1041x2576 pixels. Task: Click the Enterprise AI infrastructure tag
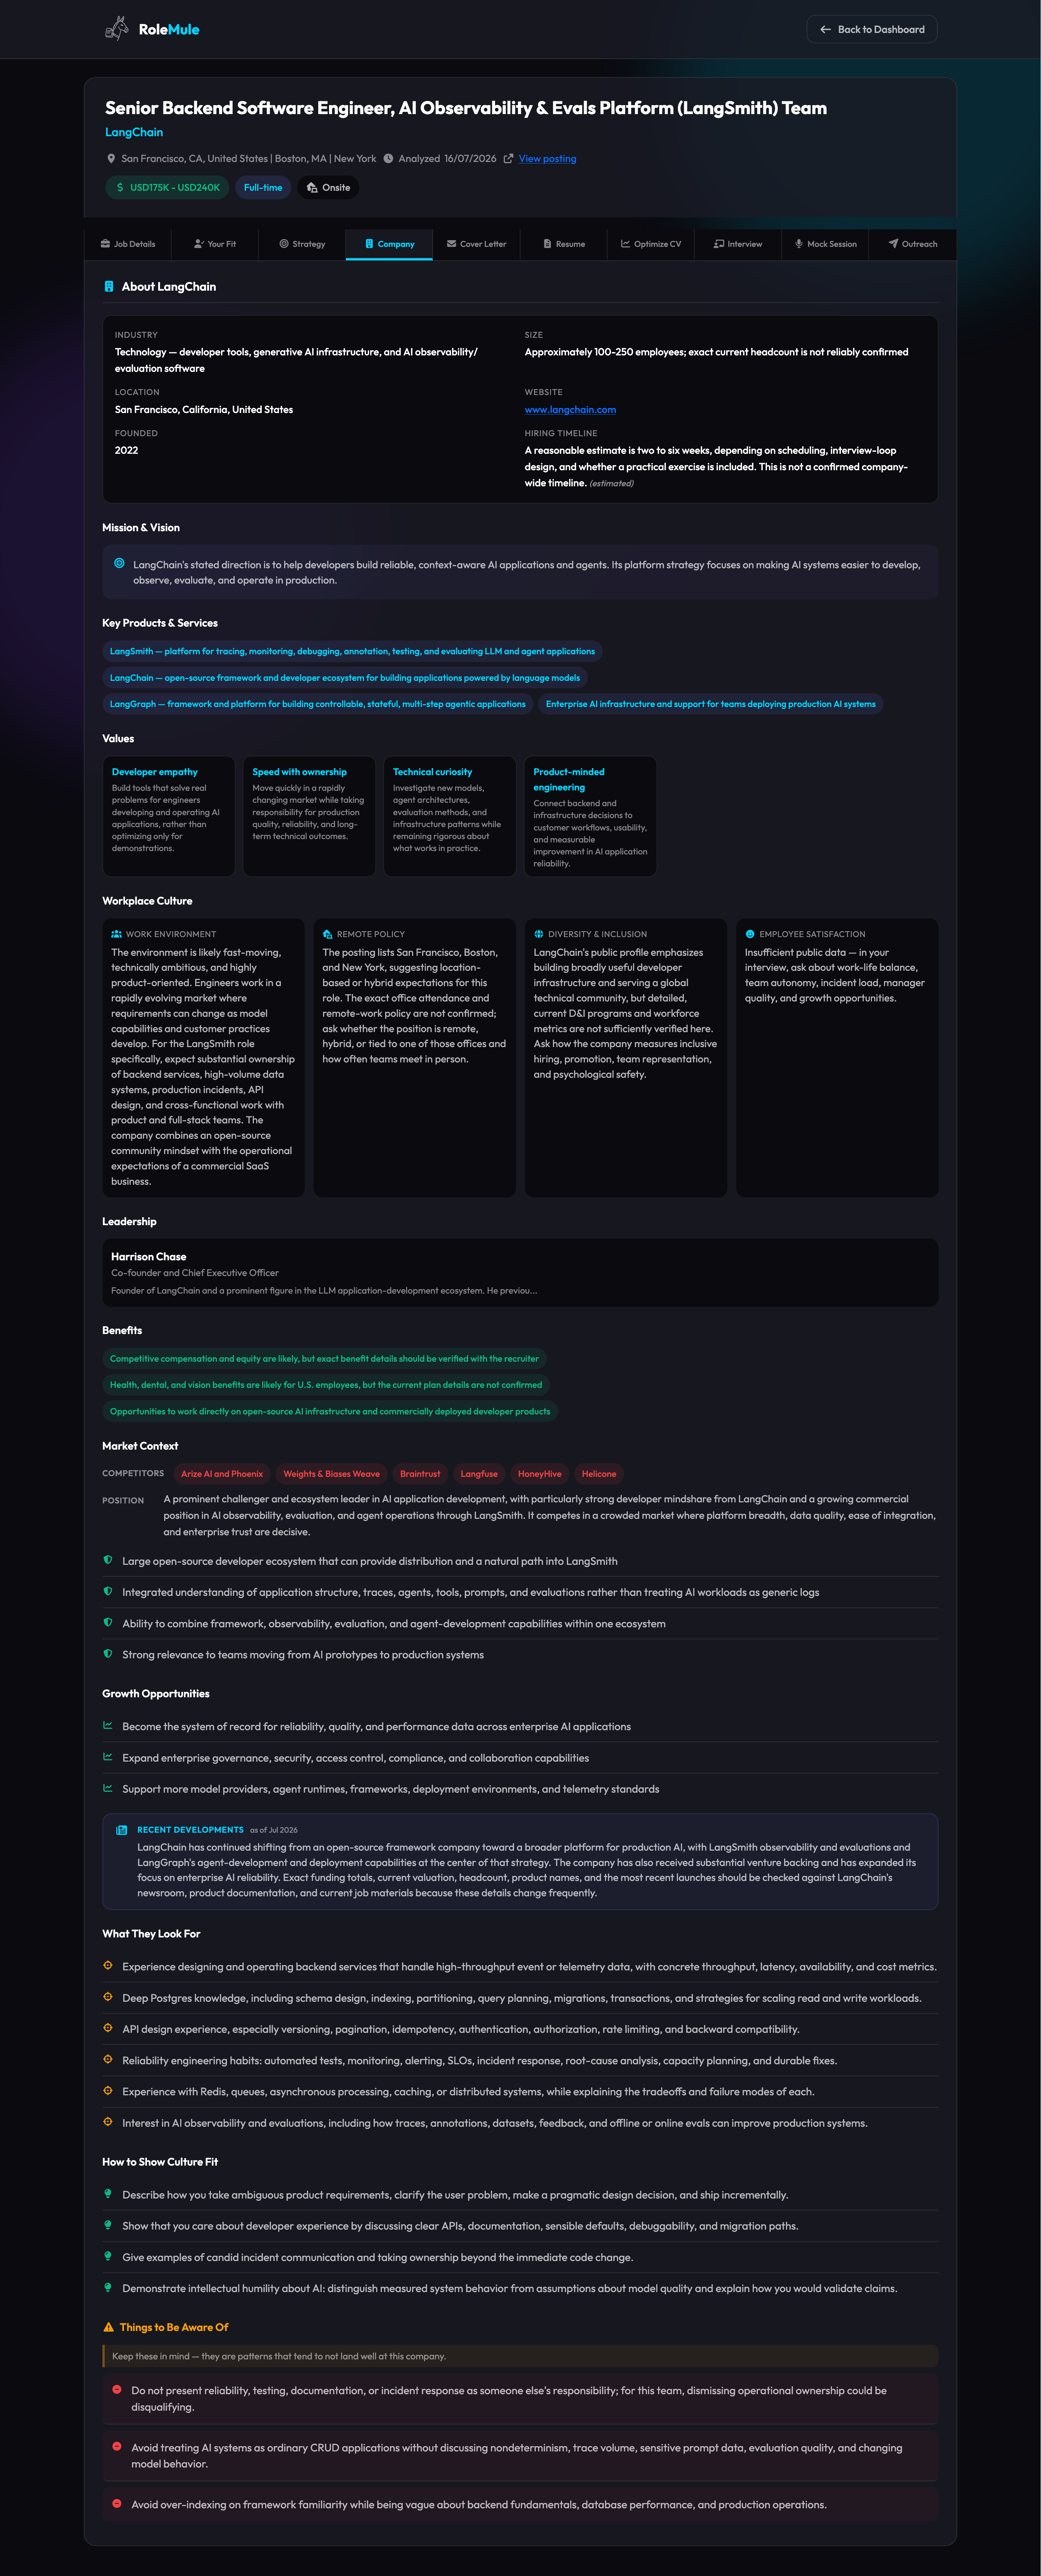[710, 704]
